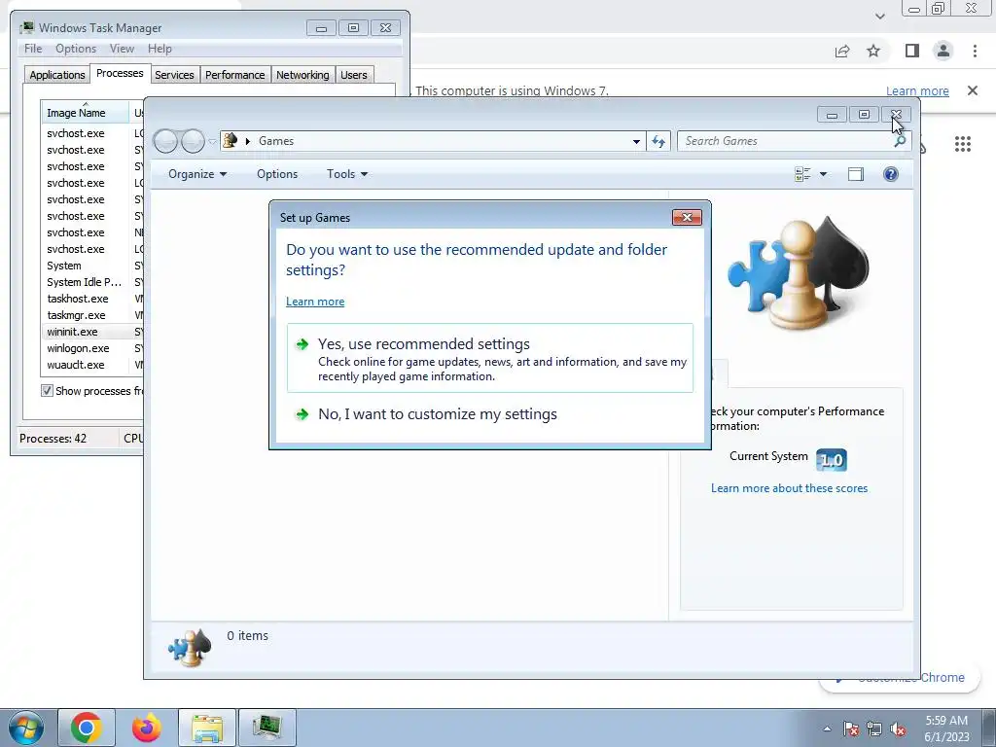
Task: Open Learn more about these scores link
Action: tap(789, 488)
